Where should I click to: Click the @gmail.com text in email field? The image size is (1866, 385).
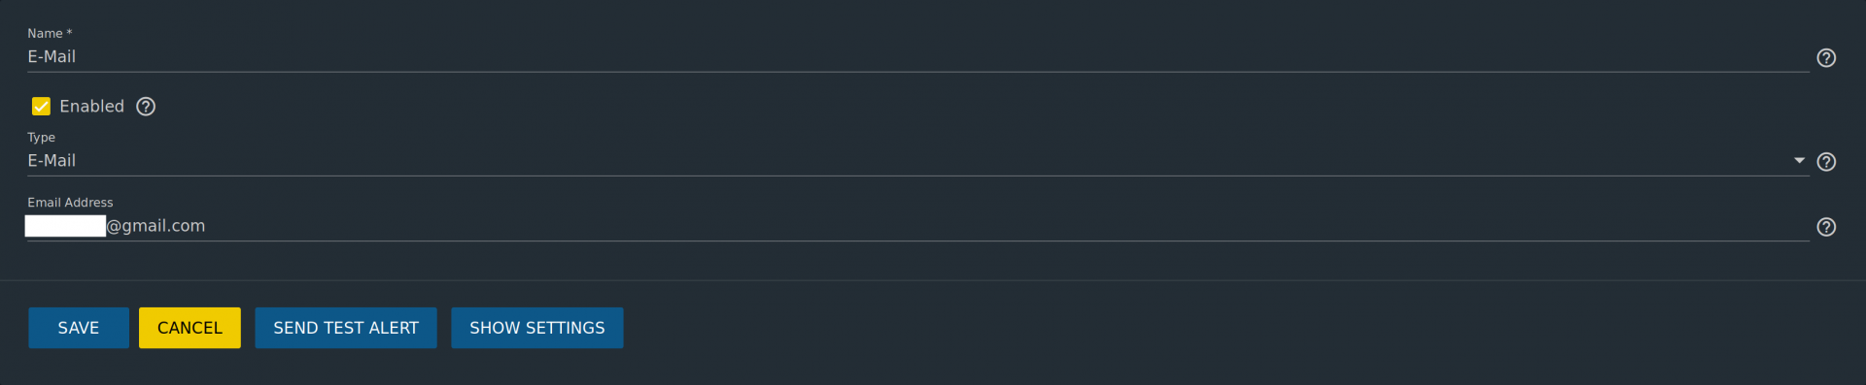[x=156, y=226]
